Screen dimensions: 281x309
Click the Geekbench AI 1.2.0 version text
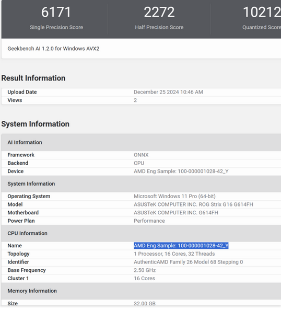tap(53, 49)
